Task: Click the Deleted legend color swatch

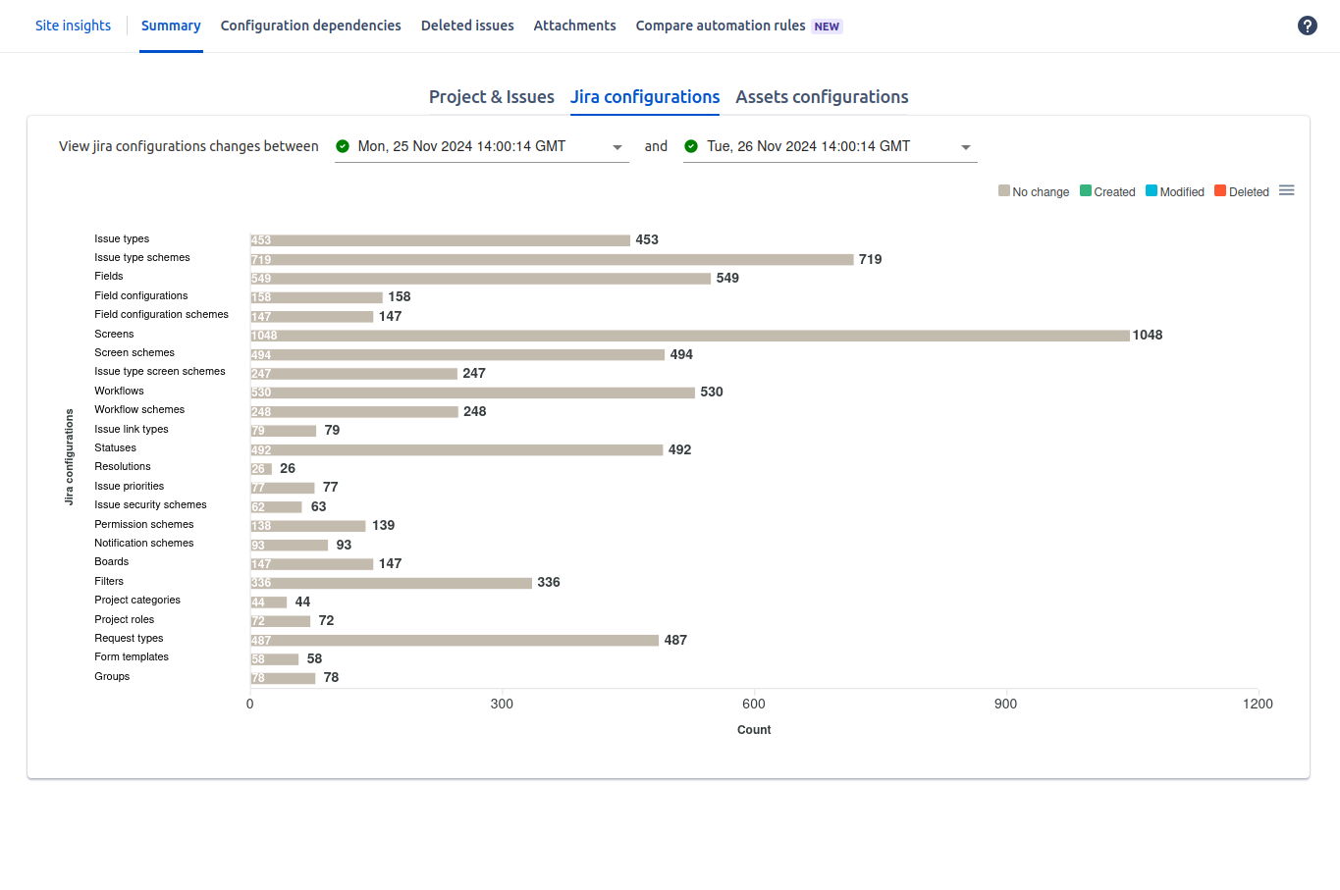Action: 1220,191
